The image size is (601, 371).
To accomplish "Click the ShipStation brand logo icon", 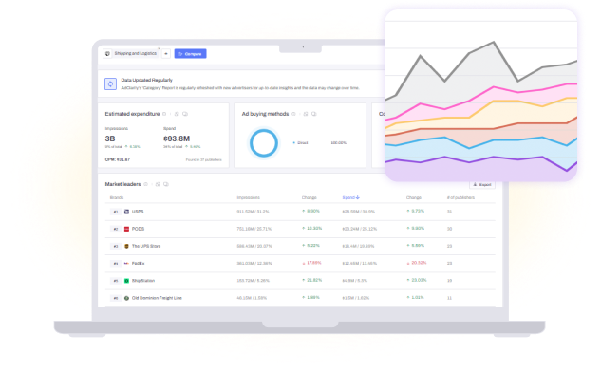I will click(126, 281).
